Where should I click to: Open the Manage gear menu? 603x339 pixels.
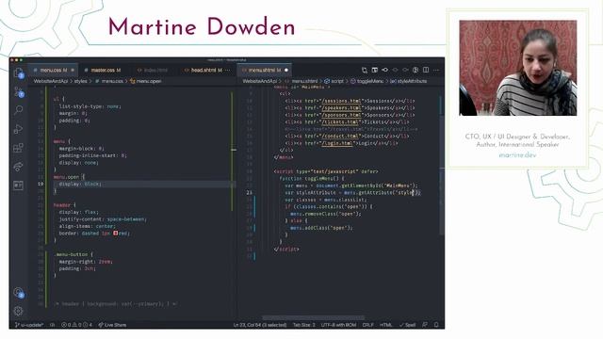[19, 311]
